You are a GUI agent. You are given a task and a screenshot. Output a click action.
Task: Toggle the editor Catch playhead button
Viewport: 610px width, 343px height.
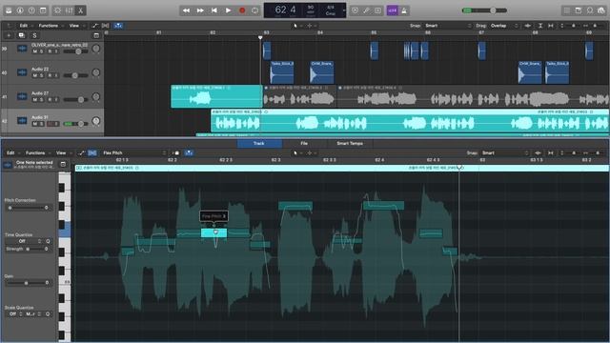coord(189,152)
